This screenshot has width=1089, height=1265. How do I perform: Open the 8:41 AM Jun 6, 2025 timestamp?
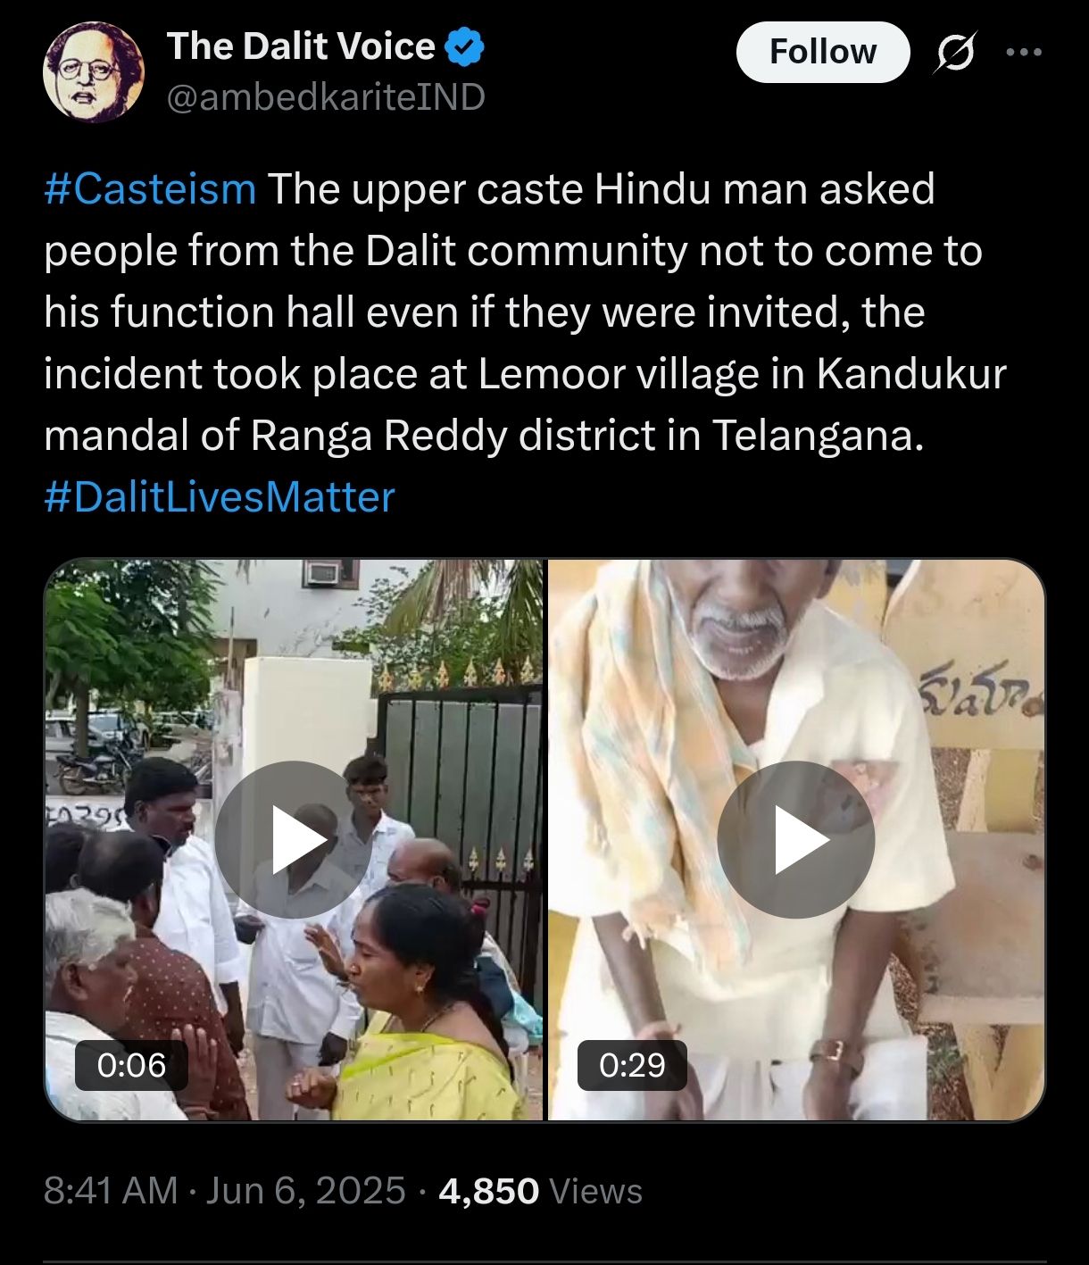point(225,1191)
